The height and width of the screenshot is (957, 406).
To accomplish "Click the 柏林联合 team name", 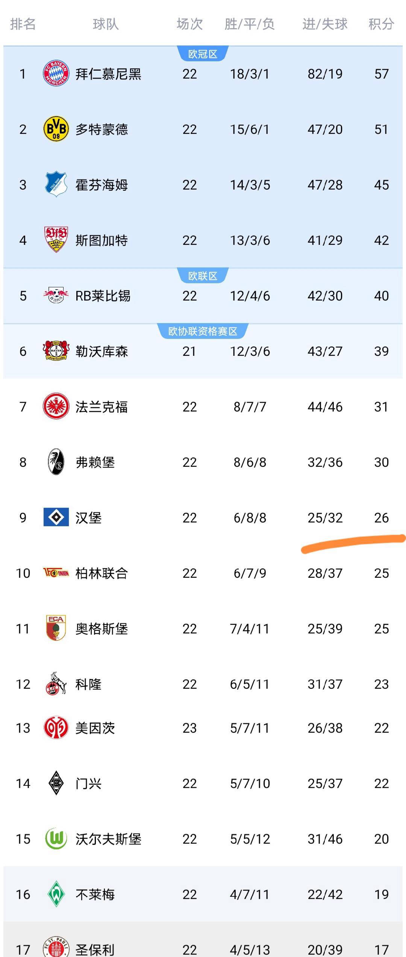I will coord(101,573).
